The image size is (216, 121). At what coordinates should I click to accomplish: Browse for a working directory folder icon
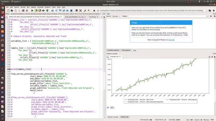pyautogui.click(x=210, y=10)
